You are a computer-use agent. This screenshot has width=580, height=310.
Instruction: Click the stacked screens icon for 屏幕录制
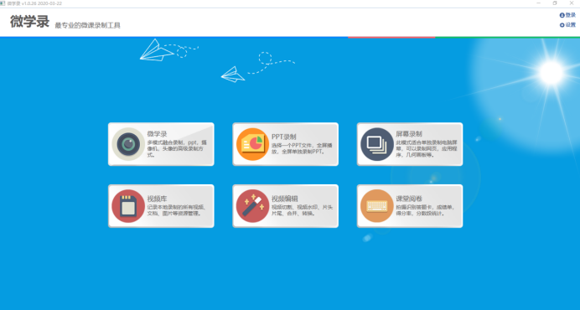tap(377, 144)
